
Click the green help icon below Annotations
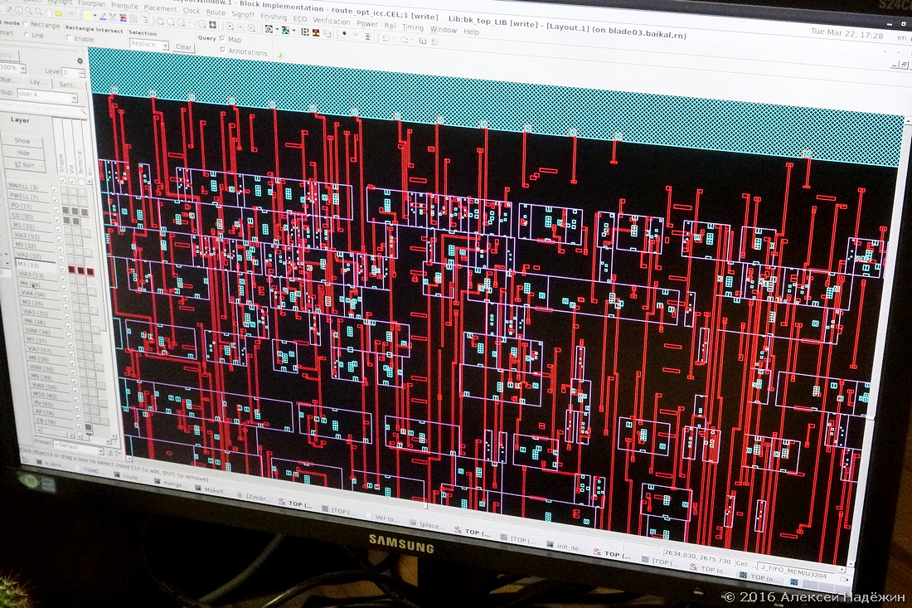(x=279, y=56)
